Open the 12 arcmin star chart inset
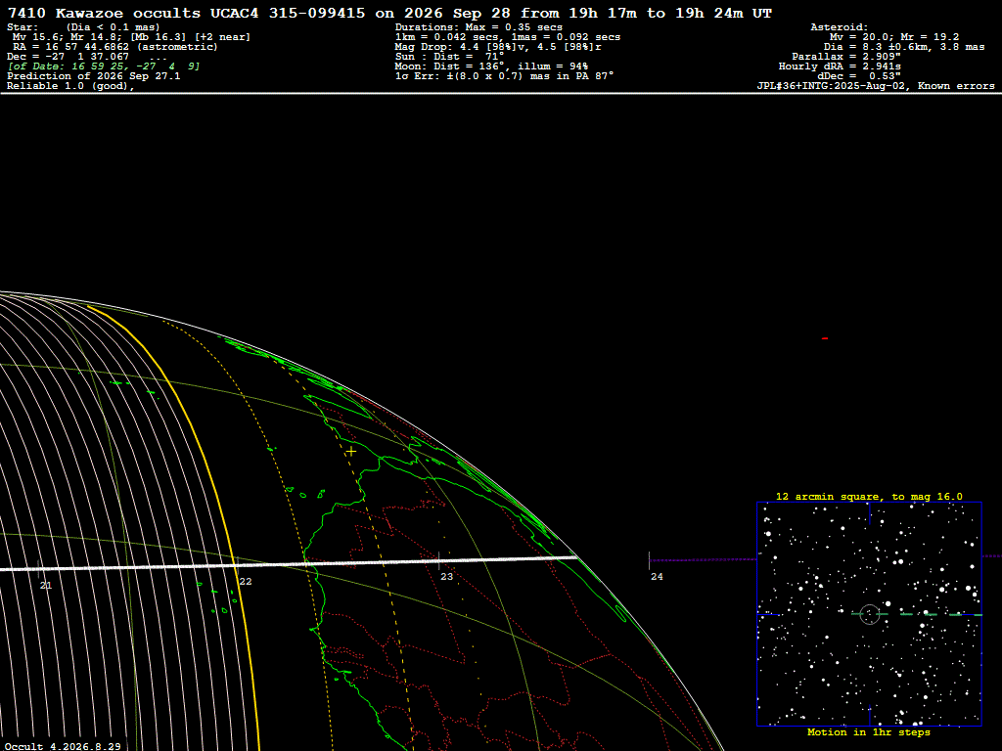Viewport: 1002px width, 751px height. pos(869,614)
